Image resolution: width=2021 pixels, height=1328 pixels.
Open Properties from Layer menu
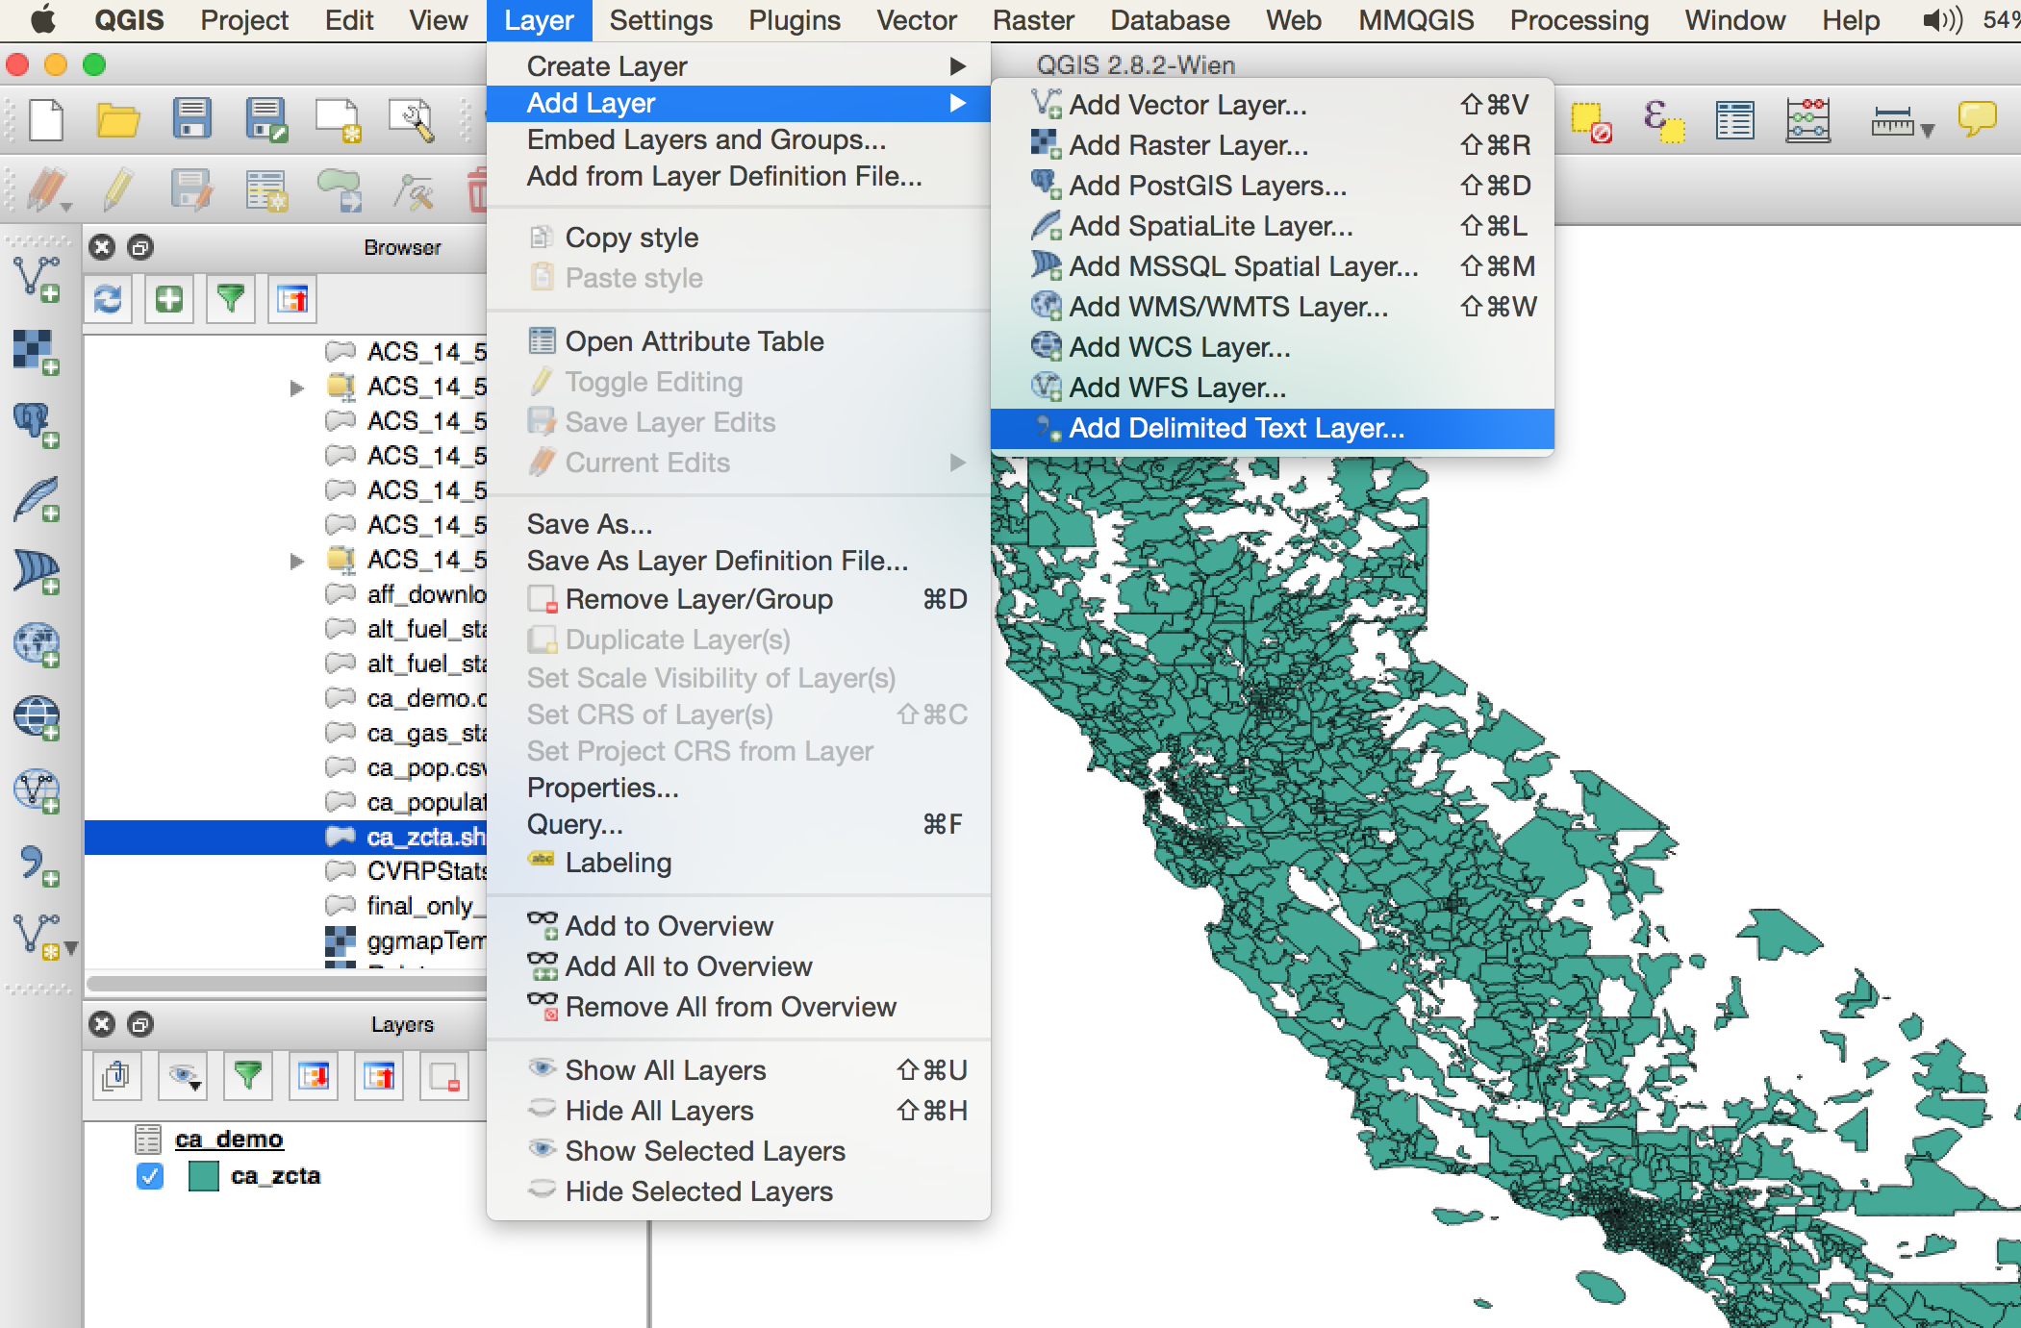(x=739, y=788)
